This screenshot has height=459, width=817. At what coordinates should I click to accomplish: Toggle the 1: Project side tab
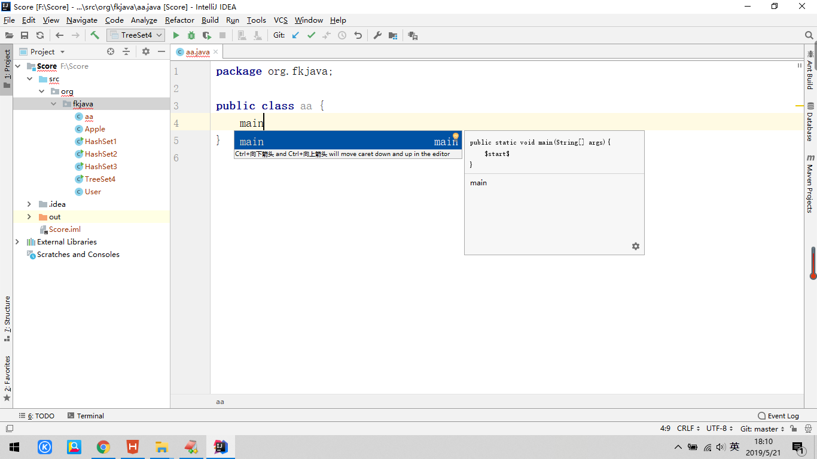(x=7, y=68)
